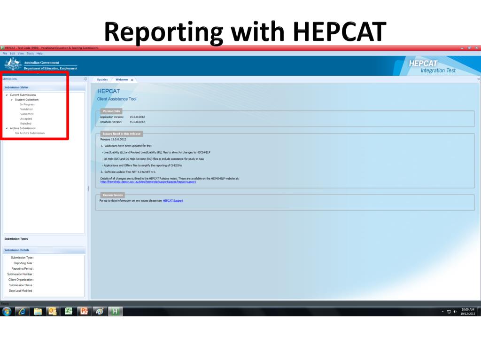This screenshot has height=361, width=481.
Task: Collapse the Archive Submissions tree arrow
Action: click(x=7, y=128)
